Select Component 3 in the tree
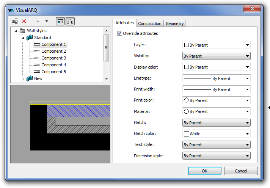 53,58
